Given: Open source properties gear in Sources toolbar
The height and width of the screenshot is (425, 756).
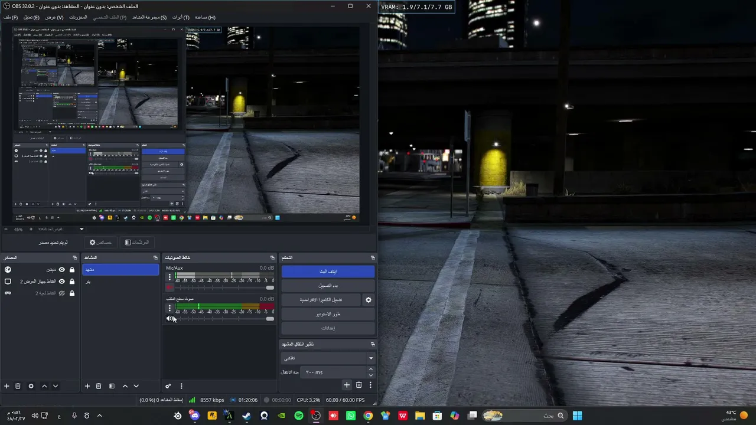Looking at the screenshot, I should pos(31,386).
